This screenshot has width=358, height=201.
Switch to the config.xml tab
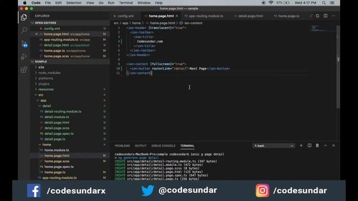point(125,16)
